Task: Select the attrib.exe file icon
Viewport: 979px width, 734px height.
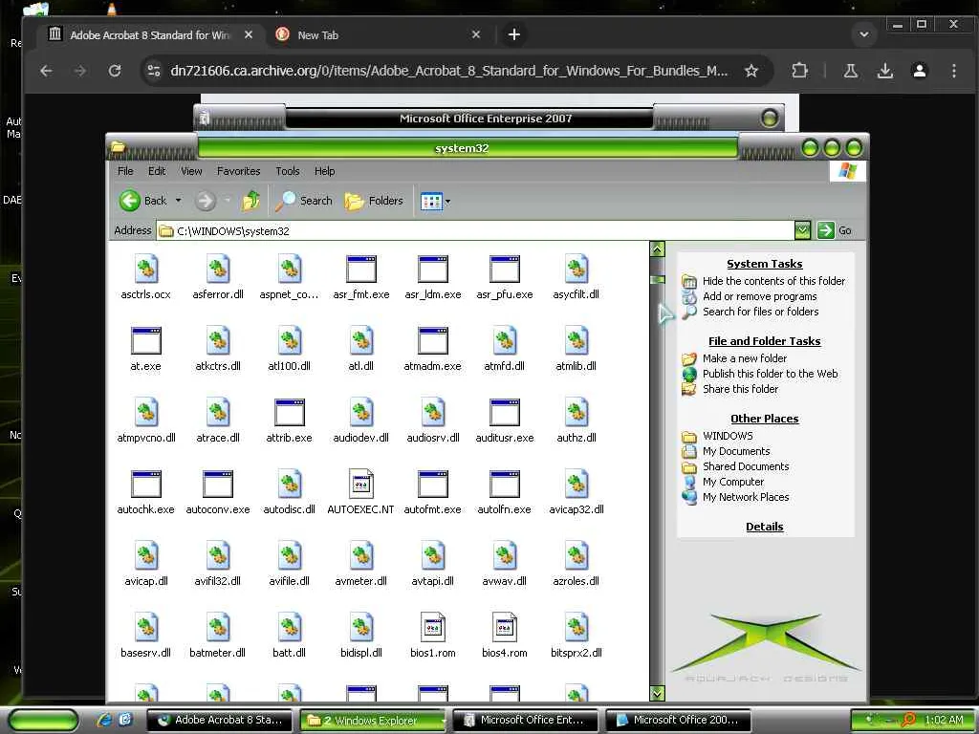Action: (x=289, y=413)
